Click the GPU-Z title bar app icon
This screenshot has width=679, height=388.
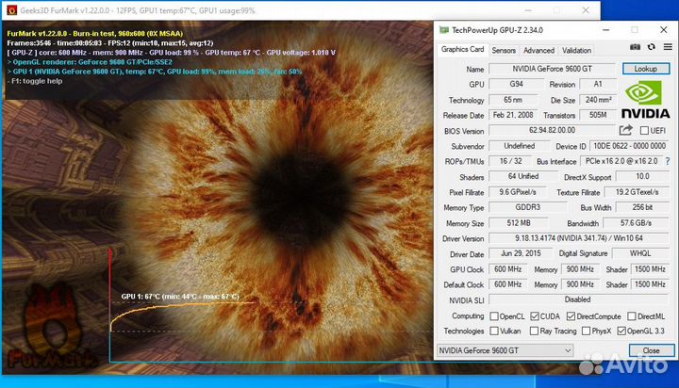[x=444, y=30]
